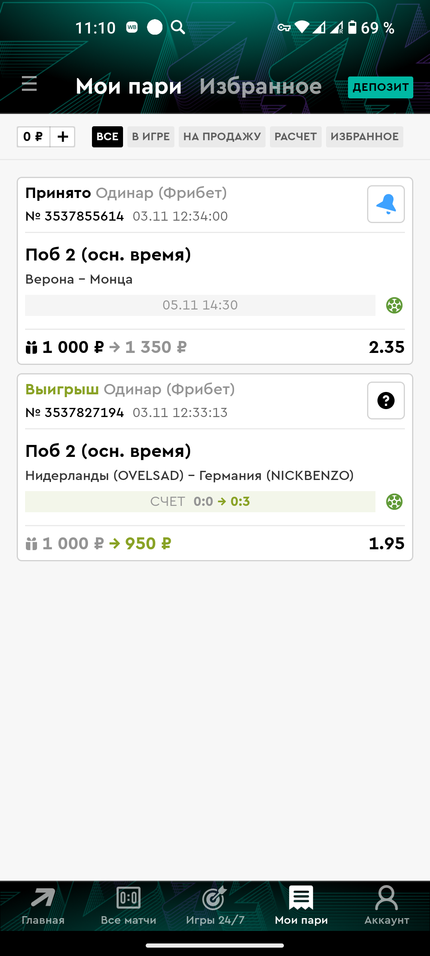Tap the football icon beside the 0:3 score

pyautogui.click(x=394, y=502)
